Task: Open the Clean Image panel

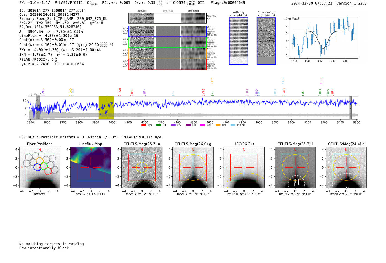Action: tap(266, 41)
